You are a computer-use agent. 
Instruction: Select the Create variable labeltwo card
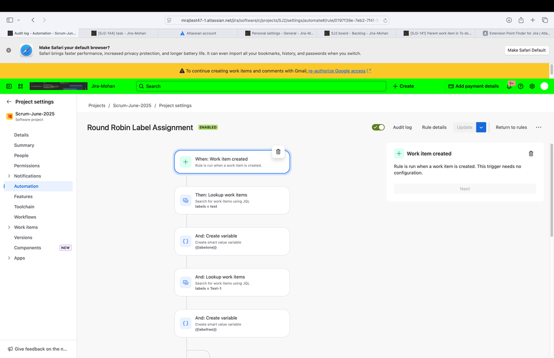pyautogui.click(x=232, y=323)
